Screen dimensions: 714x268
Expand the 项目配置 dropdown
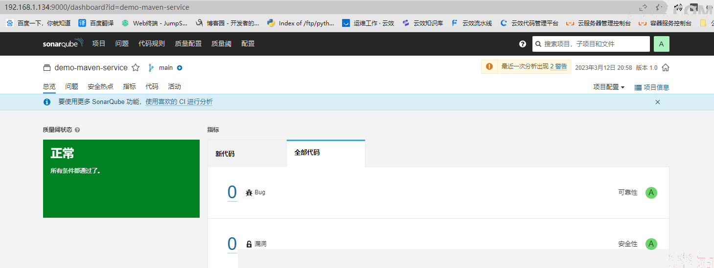coord(609,87)
